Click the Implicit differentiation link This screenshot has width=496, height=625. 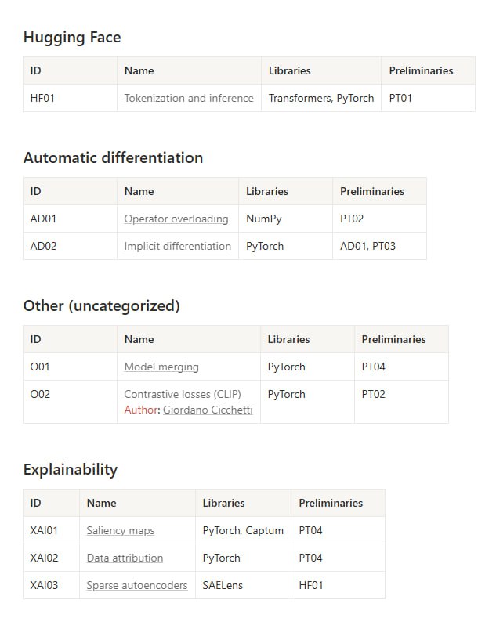(x=178, y=246)
